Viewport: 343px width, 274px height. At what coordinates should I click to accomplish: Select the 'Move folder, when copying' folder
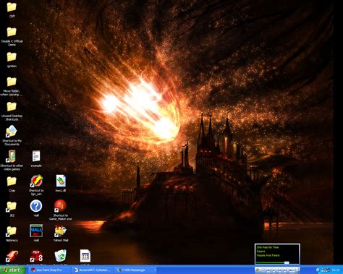coord(12,82)
